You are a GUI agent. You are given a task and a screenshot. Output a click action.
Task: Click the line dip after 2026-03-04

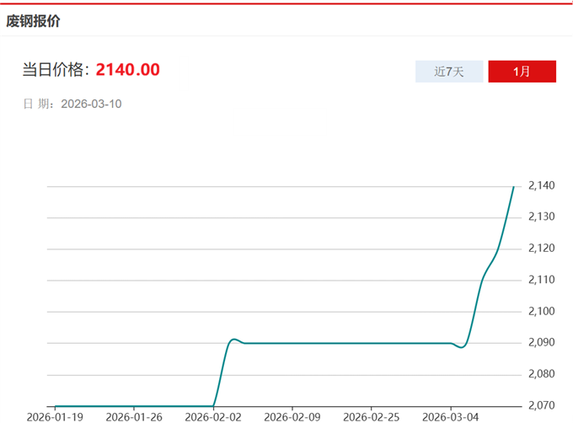pos(462,347)
